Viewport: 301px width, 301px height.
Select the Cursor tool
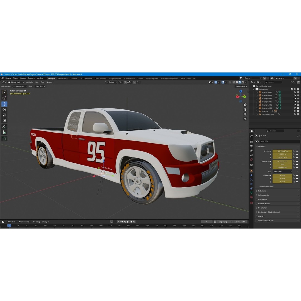[4, 98]
